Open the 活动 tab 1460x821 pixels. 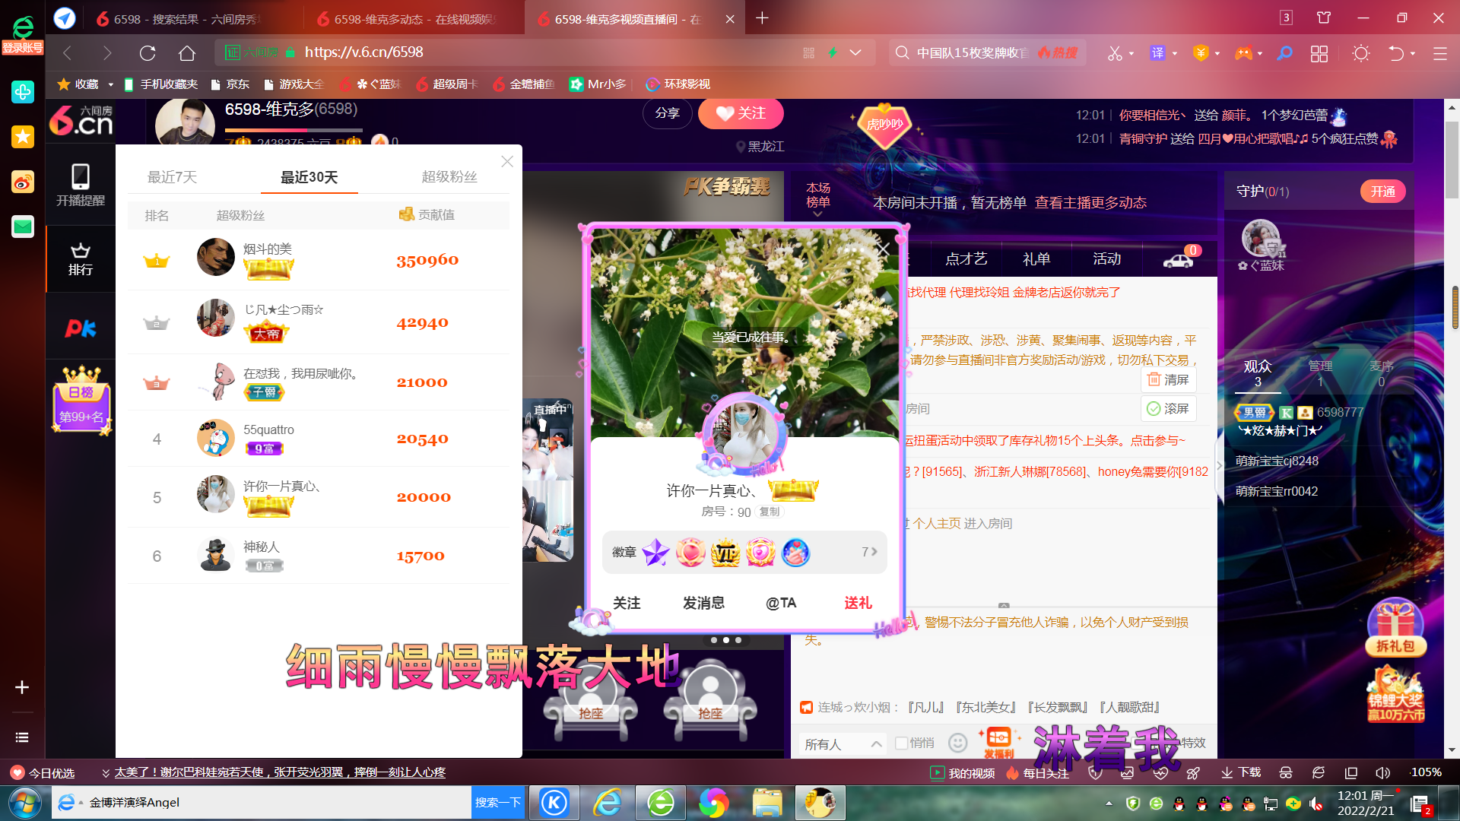pos(1106,259)
